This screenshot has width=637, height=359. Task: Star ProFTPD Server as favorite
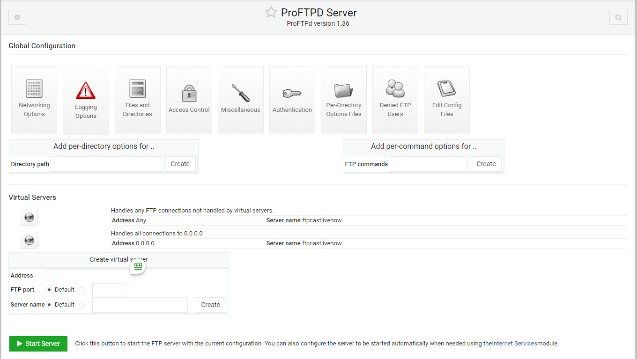[x=271, y=12]
